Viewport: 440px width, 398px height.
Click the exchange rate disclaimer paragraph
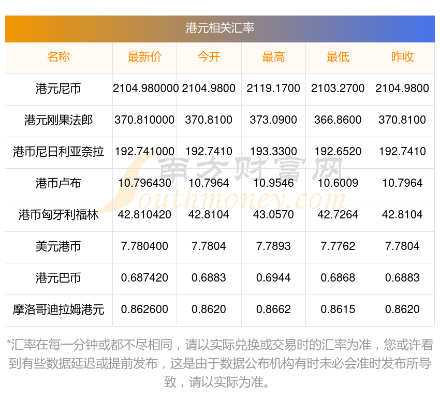(x=219, y=363)
